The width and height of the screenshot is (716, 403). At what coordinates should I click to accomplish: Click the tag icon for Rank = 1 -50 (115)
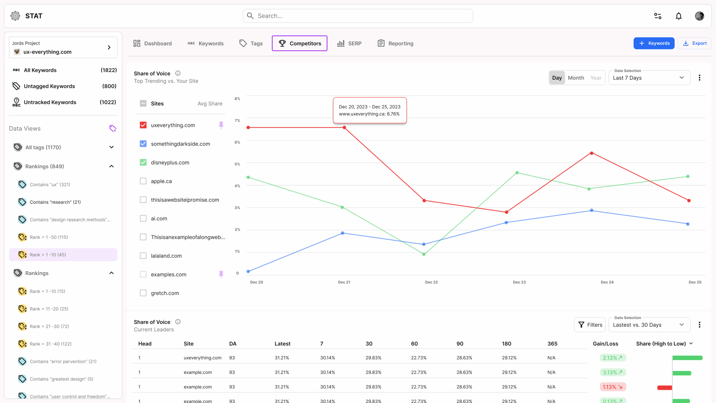pyautogui.click(x=22, y=237)
